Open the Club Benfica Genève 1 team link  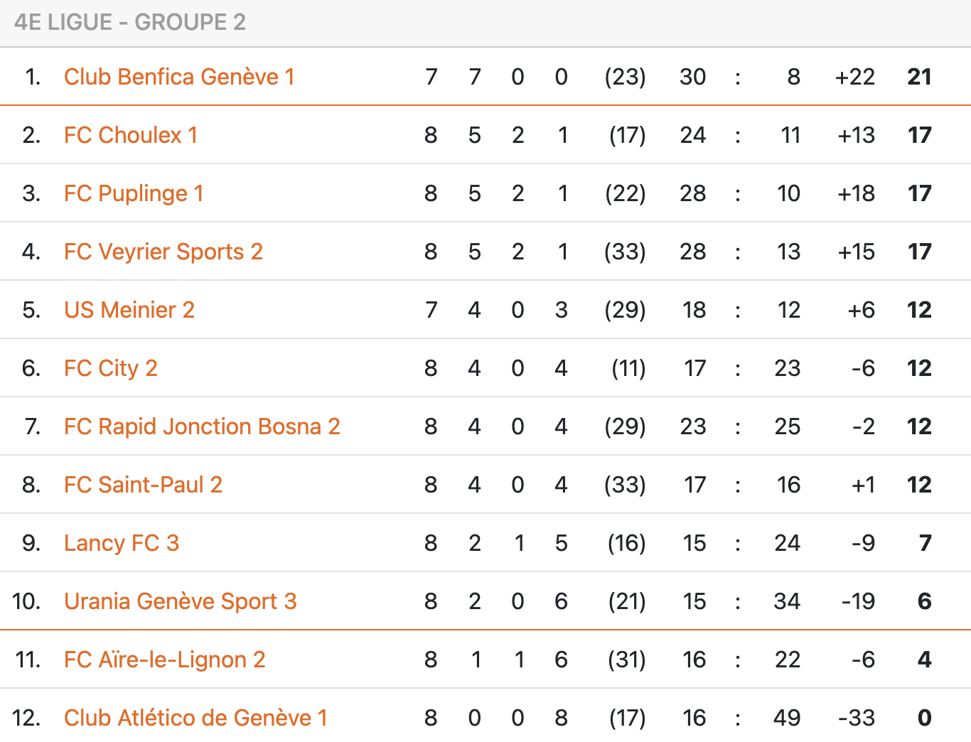179,77
